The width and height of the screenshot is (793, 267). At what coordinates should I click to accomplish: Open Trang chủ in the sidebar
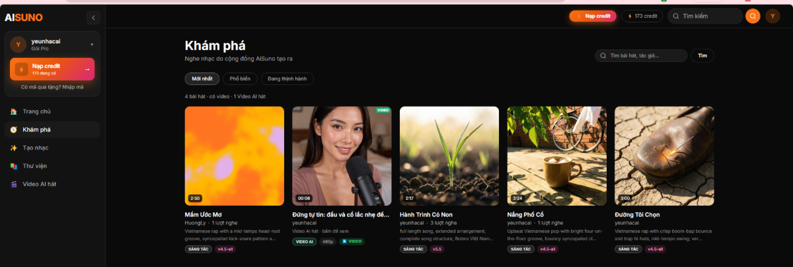tap(52, 111)
